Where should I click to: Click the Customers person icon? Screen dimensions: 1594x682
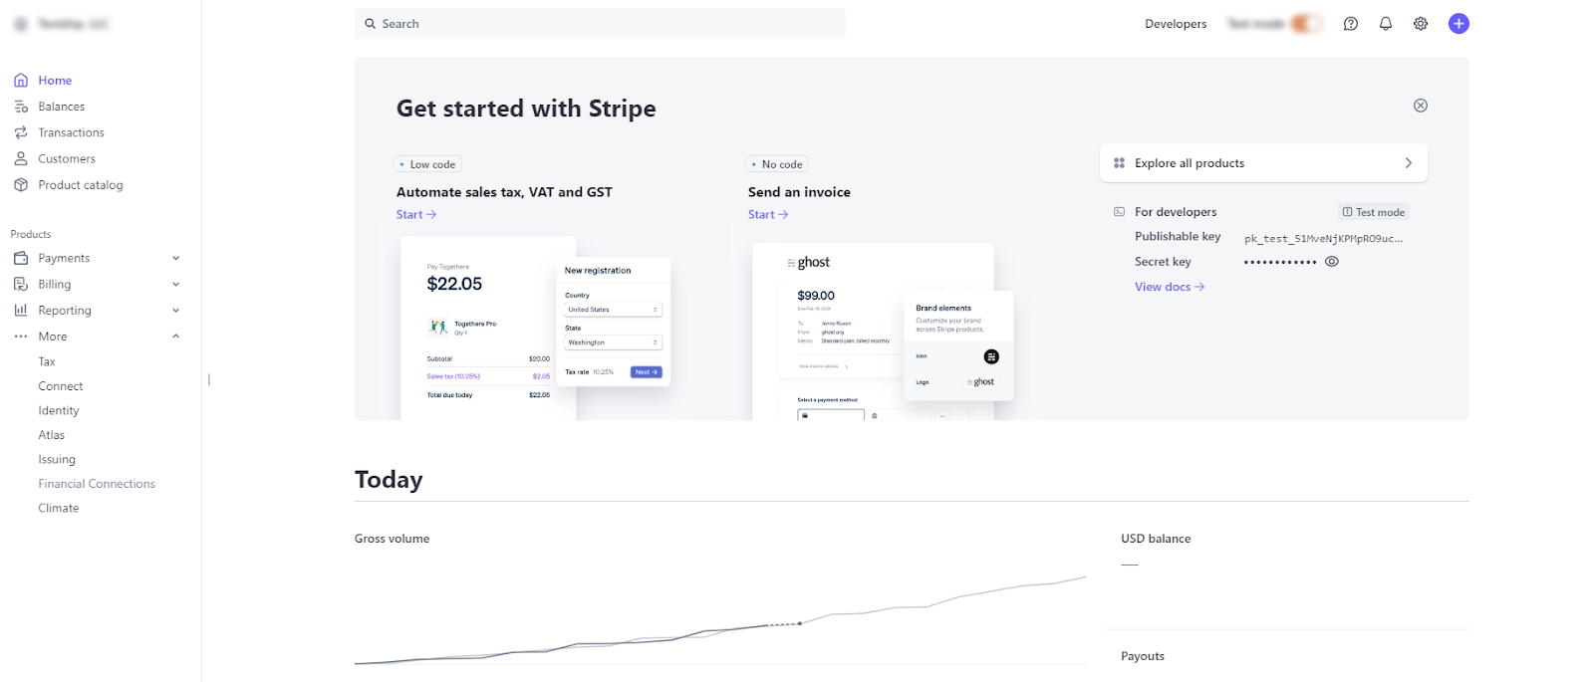[21, 158]
